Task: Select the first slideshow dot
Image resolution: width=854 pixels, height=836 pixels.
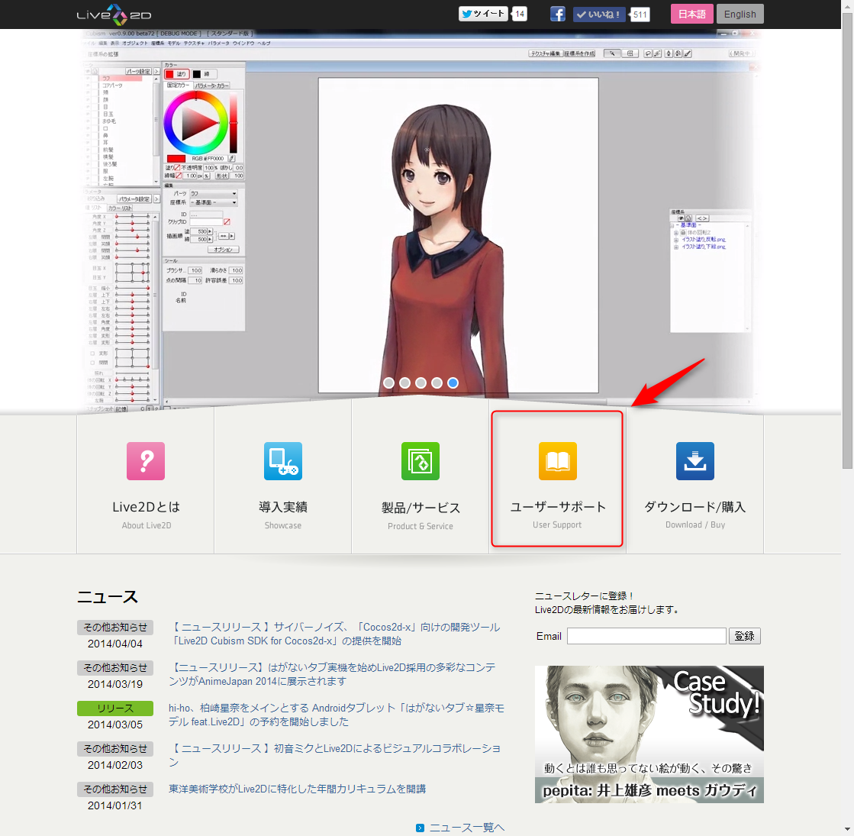Action: coord(389,383)
